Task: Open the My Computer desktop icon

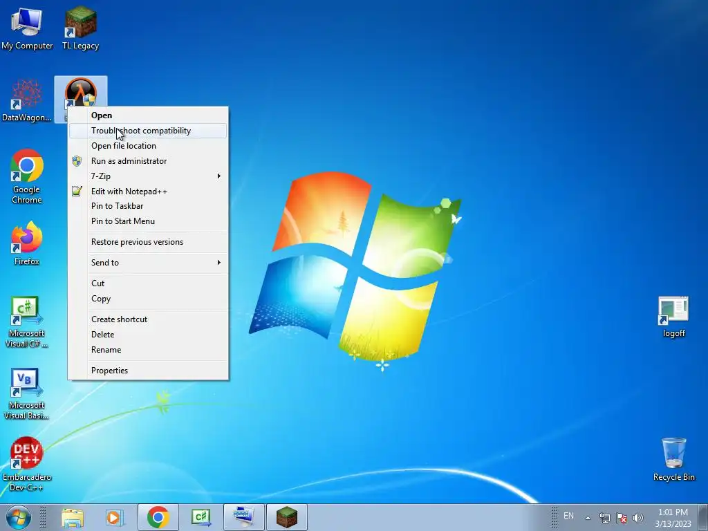Action: tap(27, 28)
